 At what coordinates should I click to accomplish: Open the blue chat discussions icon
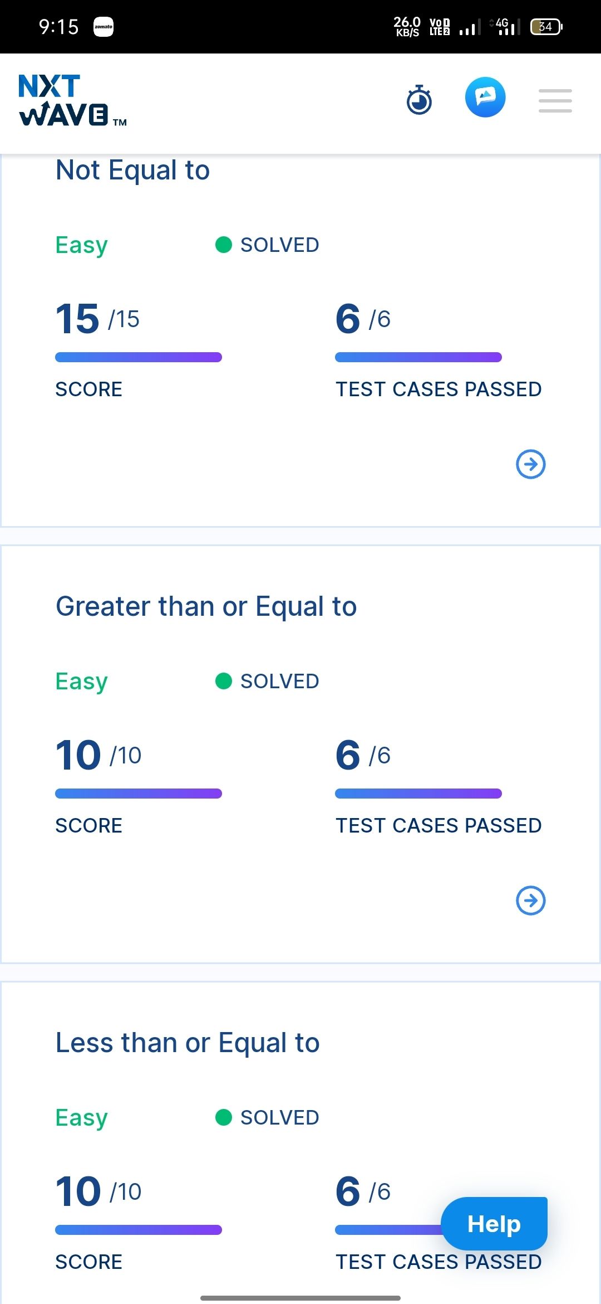(485, 98)
